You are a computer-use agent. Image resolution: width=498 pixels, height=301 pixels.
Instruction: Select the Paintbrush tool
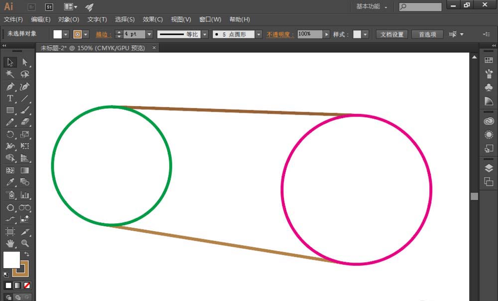tap(25, 110)
